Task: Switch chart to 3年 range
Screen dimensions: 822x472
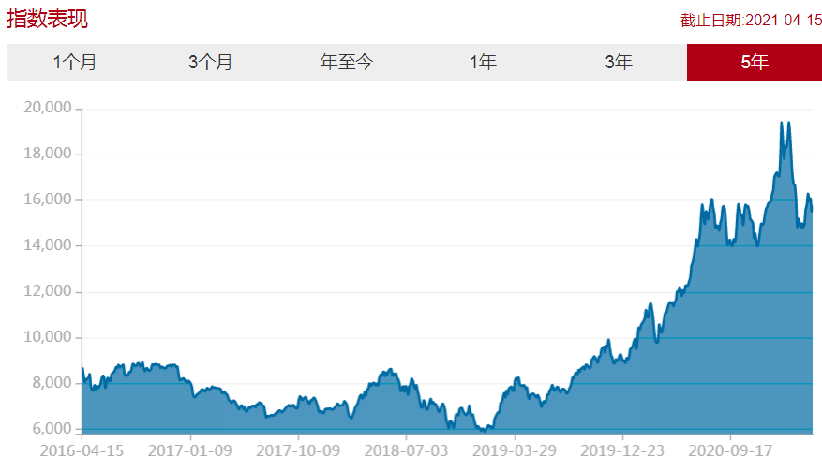Action: (x=619, y=63)
